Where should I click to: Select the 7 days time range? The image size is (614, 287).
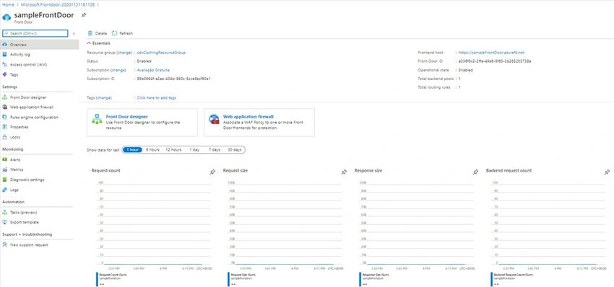[x=215, y=150]
